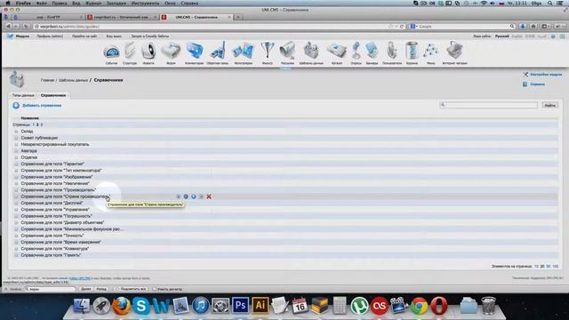The height and width of the screenshot is (320, 569).
Task: Click the Firefox find bar text field
Action: 50,289
